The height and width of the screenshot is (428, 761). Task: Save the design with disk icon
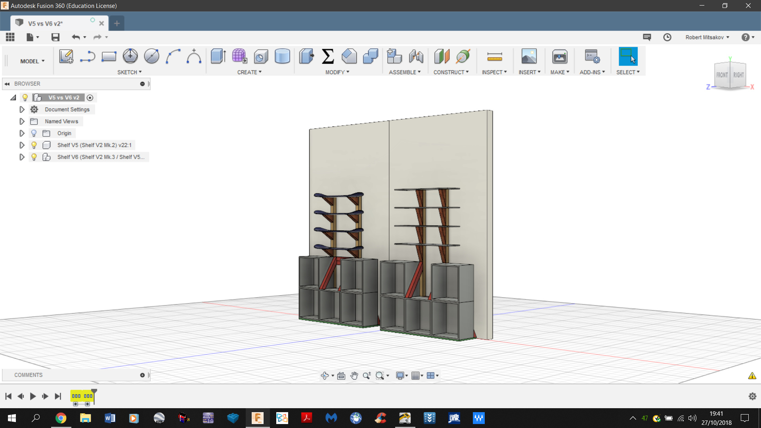tap(55, 37)
